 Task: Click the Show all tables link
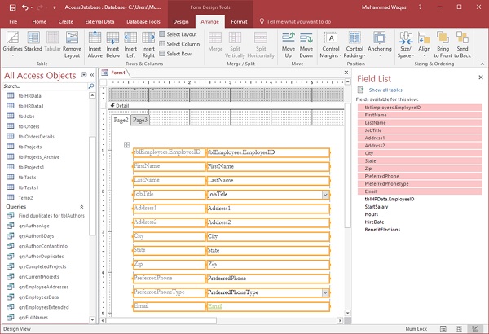coord(385,89)
